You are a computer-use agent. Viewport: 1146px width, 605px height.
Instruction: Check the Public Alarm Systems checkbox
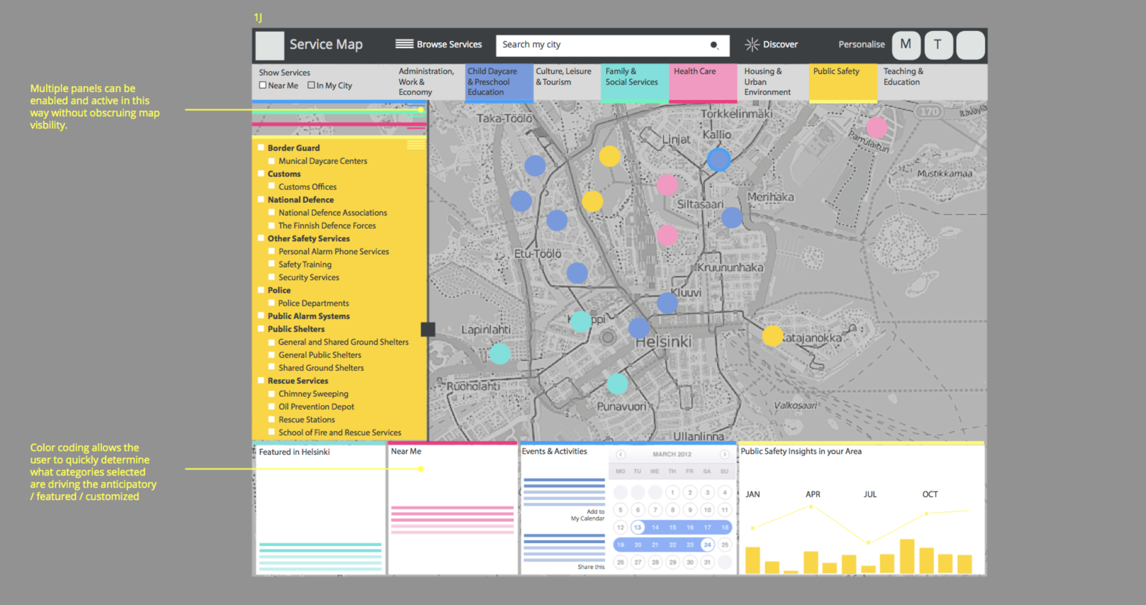coord(261,315)
